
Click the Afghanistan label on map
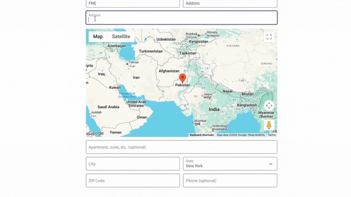coord(169,71)
